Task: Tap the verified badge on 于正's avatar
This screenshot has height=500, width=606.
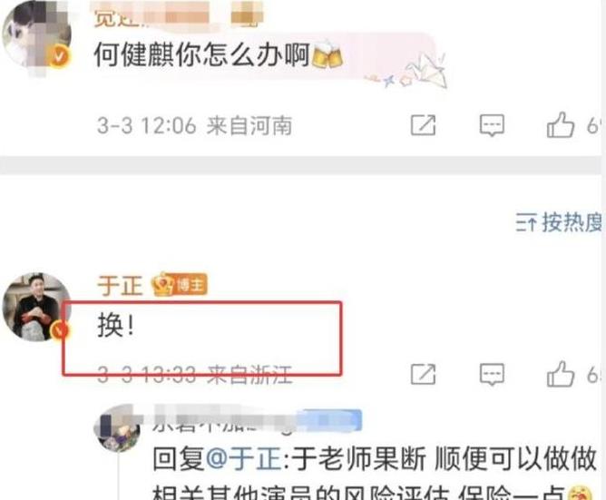Action: click(x=59, y=331)
